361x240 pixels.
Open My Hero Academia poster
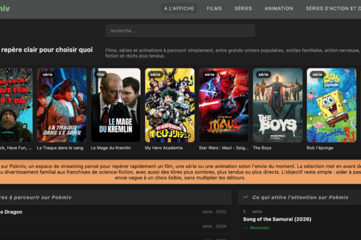tap(170, 105)
